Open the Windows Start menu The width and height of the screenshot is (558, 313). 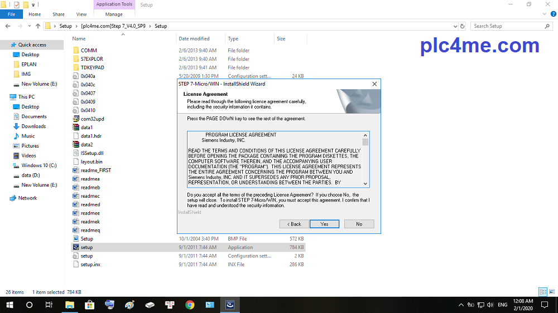click(9, 305)
